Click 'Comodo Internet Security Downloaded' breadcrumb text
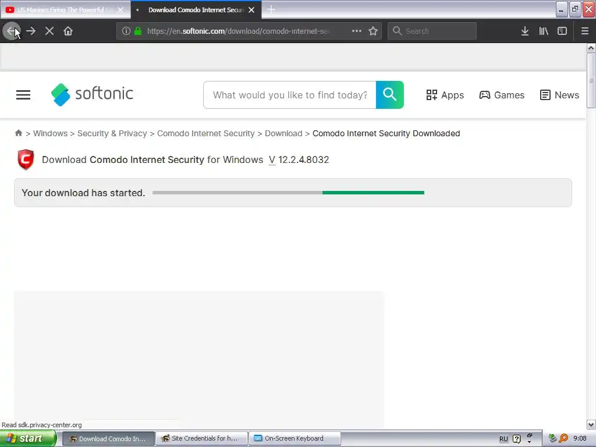The height and width of the screenshot is (447, 596). 386,133
